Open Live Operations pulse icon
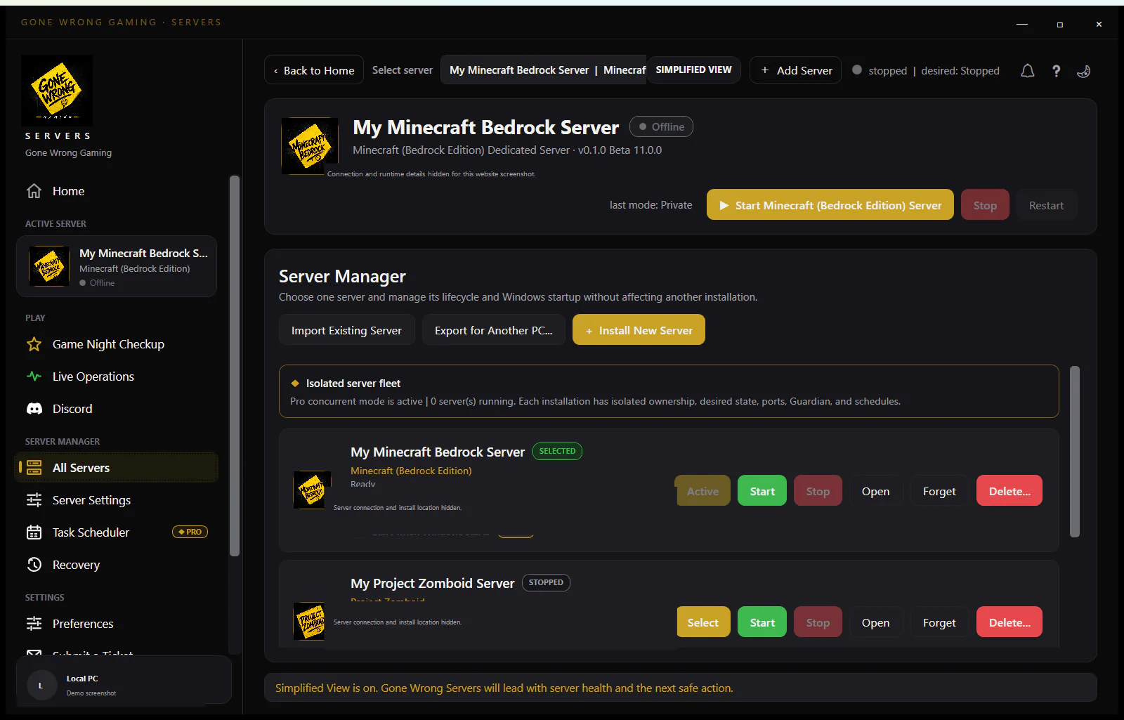Image resolution: width=1124 pixels, height=720 pixels. pos(34,377)
